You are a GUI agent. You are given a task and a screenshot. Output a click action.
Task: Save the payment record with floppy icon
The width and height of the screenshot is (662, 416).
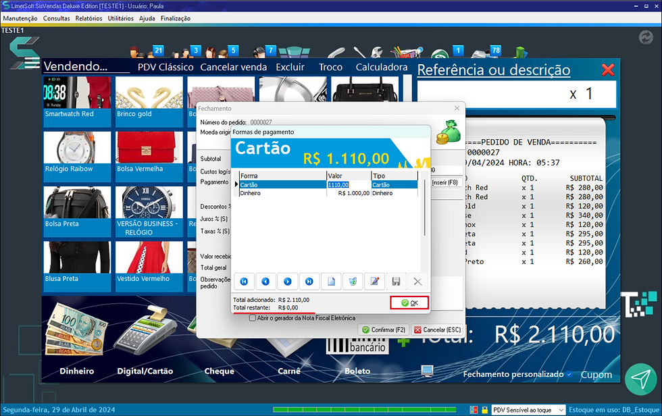coord(396,282)
